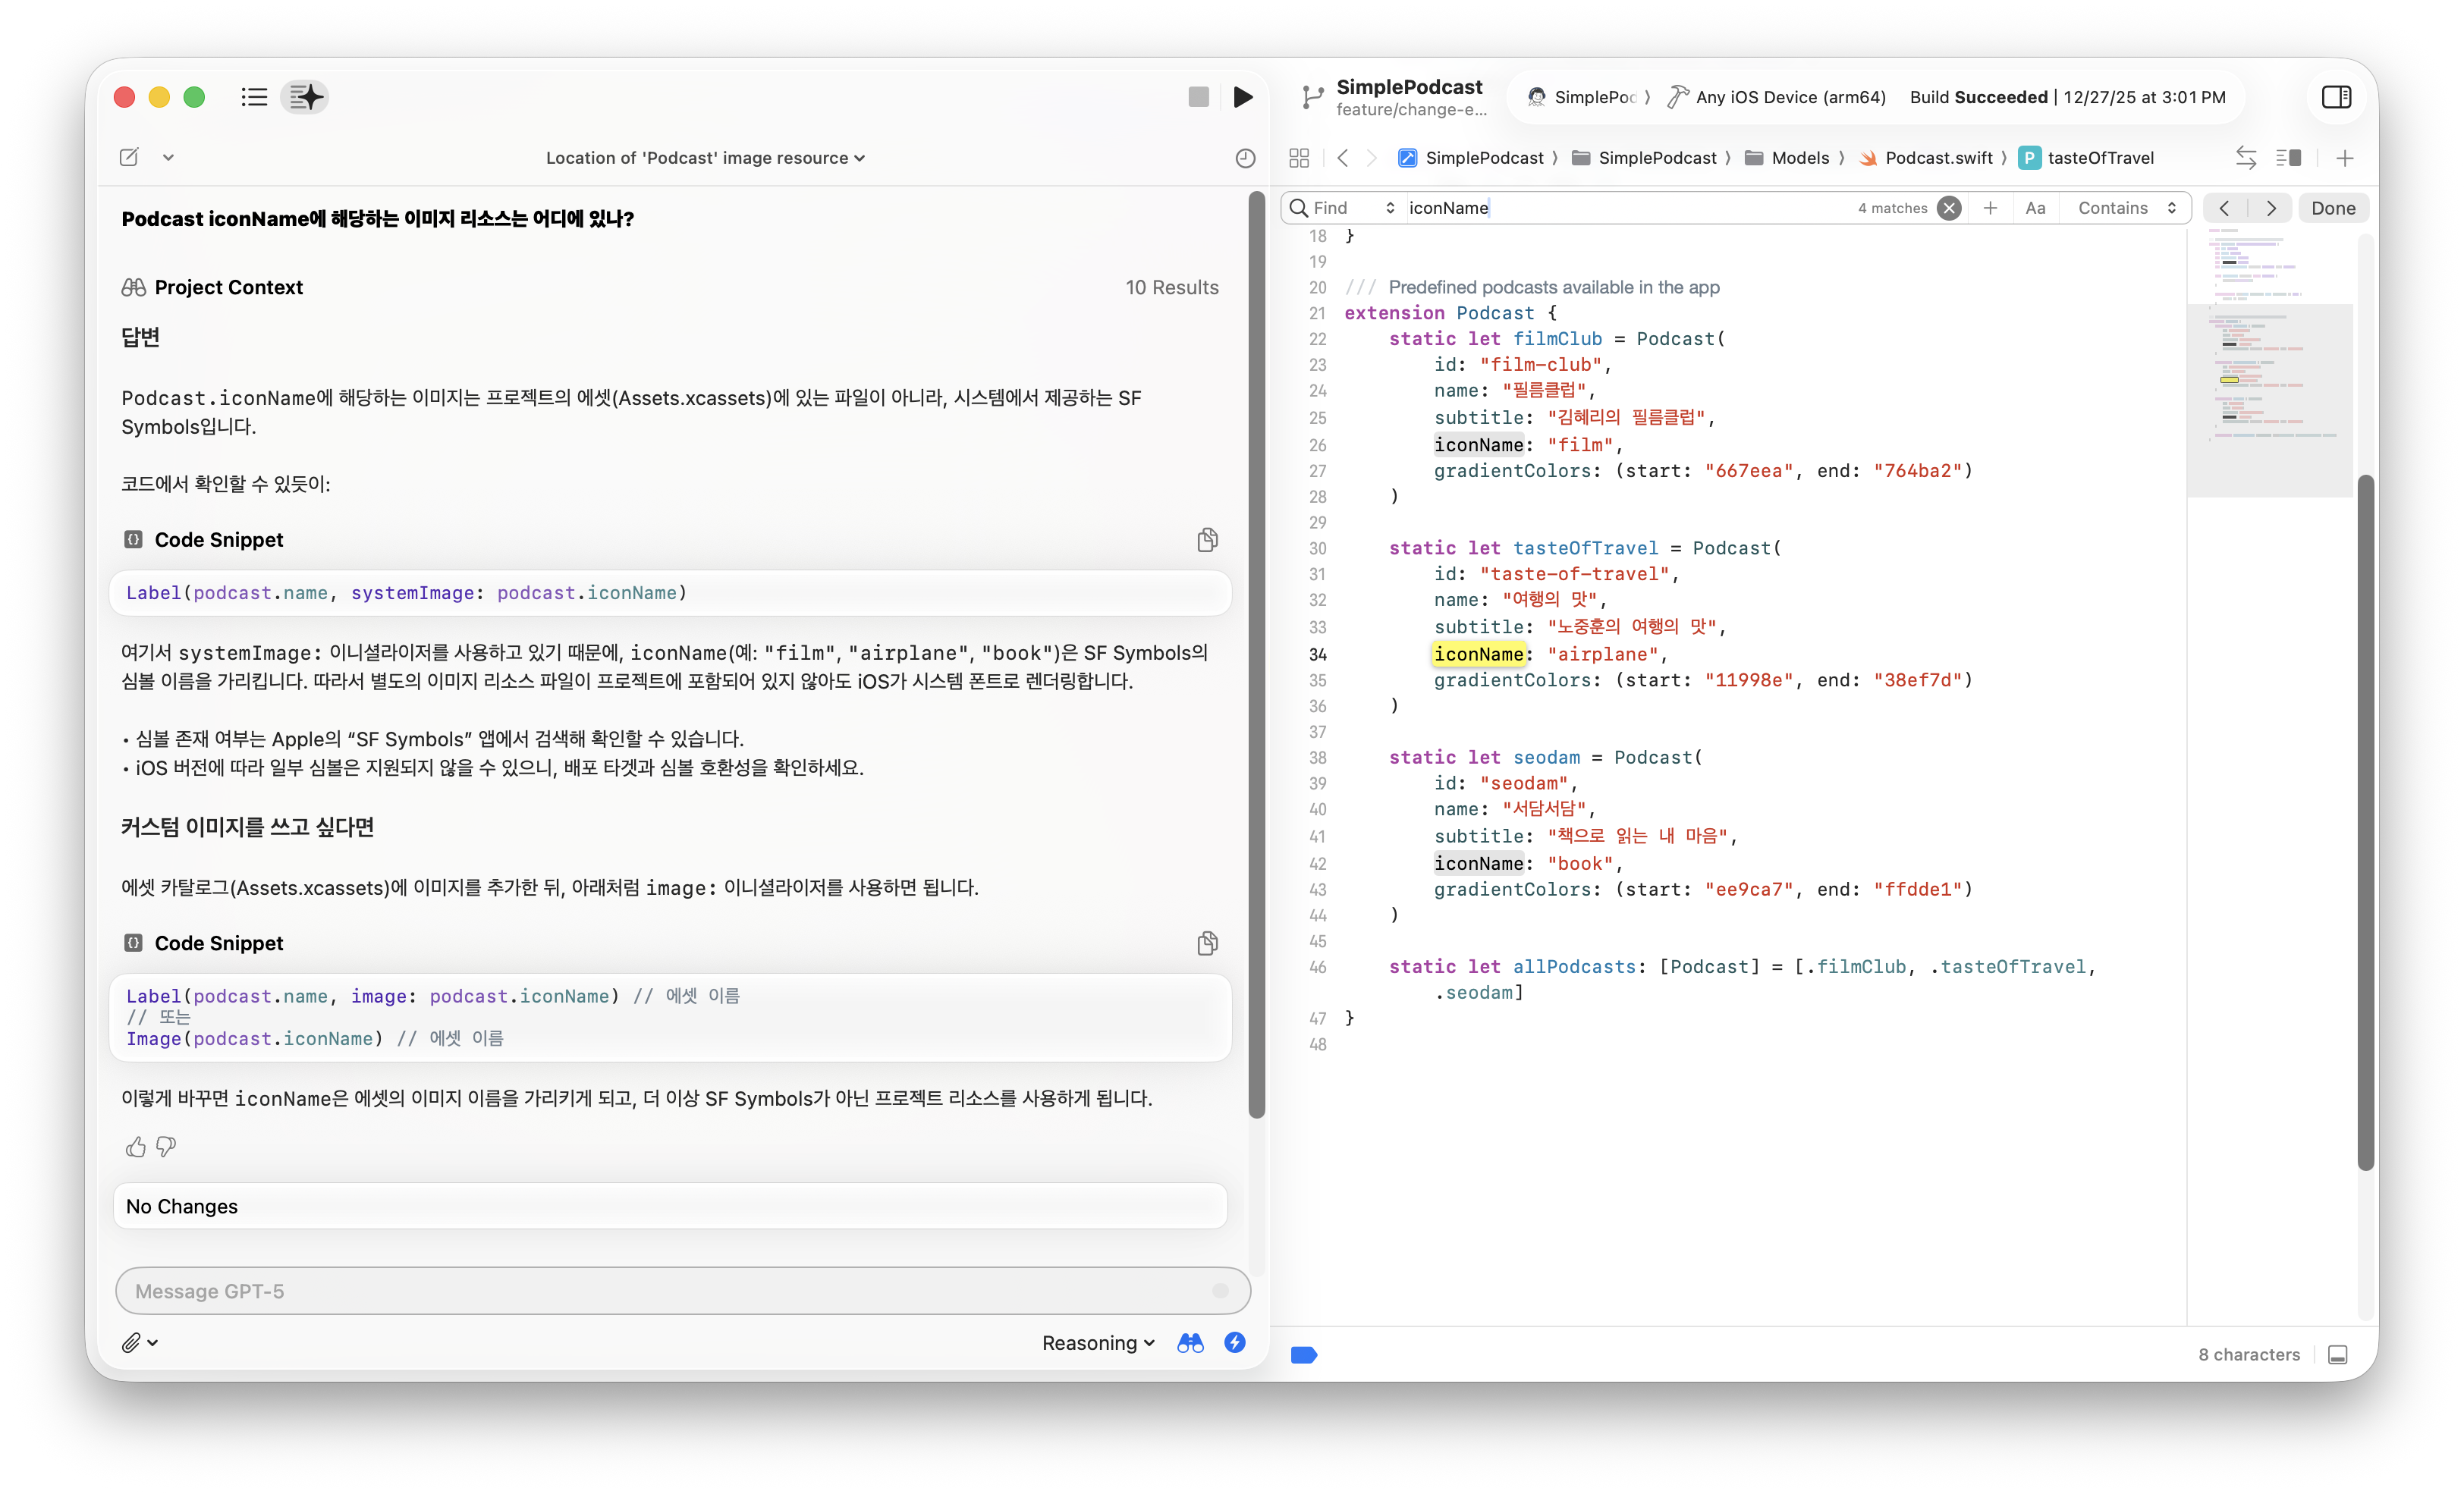Copy the first code snippet
Image resolution: width=2464 pixels, height=1494 pixels.
(1207, 540)
